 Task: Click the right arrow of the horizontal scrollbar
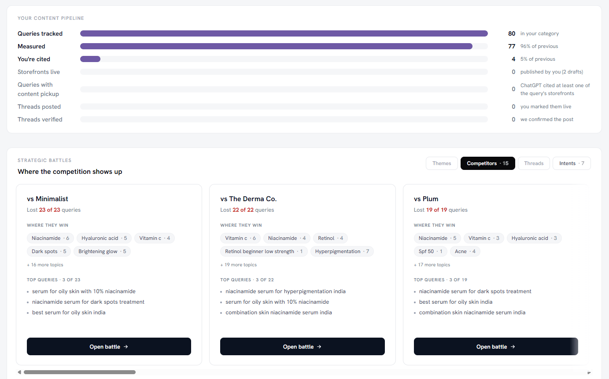pyautogui.click(x=589, y=372)
